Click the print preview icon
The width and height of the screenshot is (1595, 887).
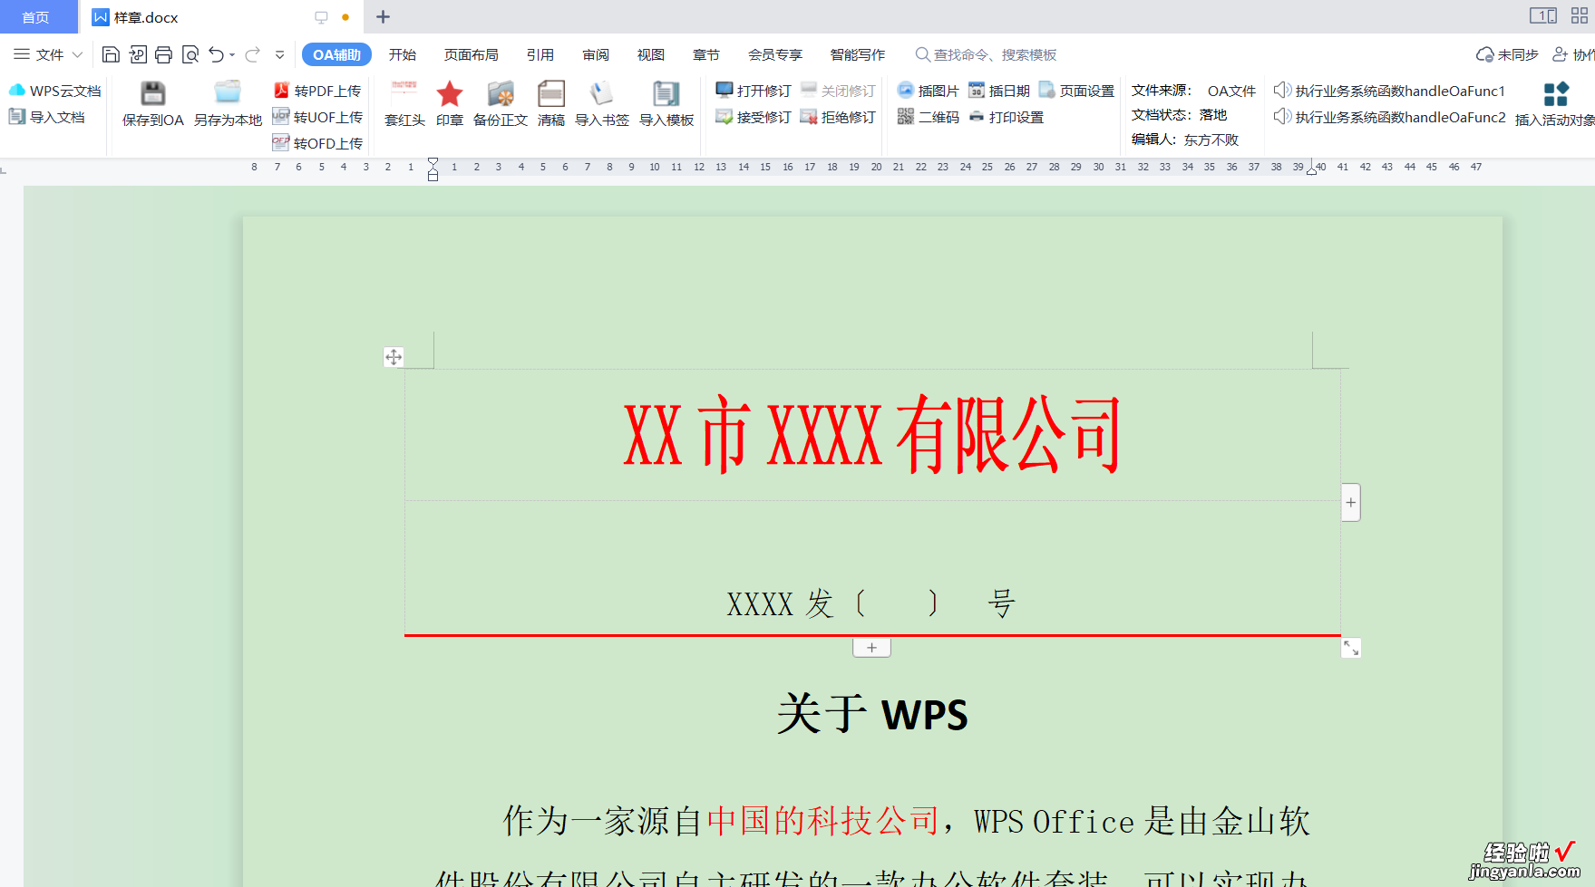190,54
